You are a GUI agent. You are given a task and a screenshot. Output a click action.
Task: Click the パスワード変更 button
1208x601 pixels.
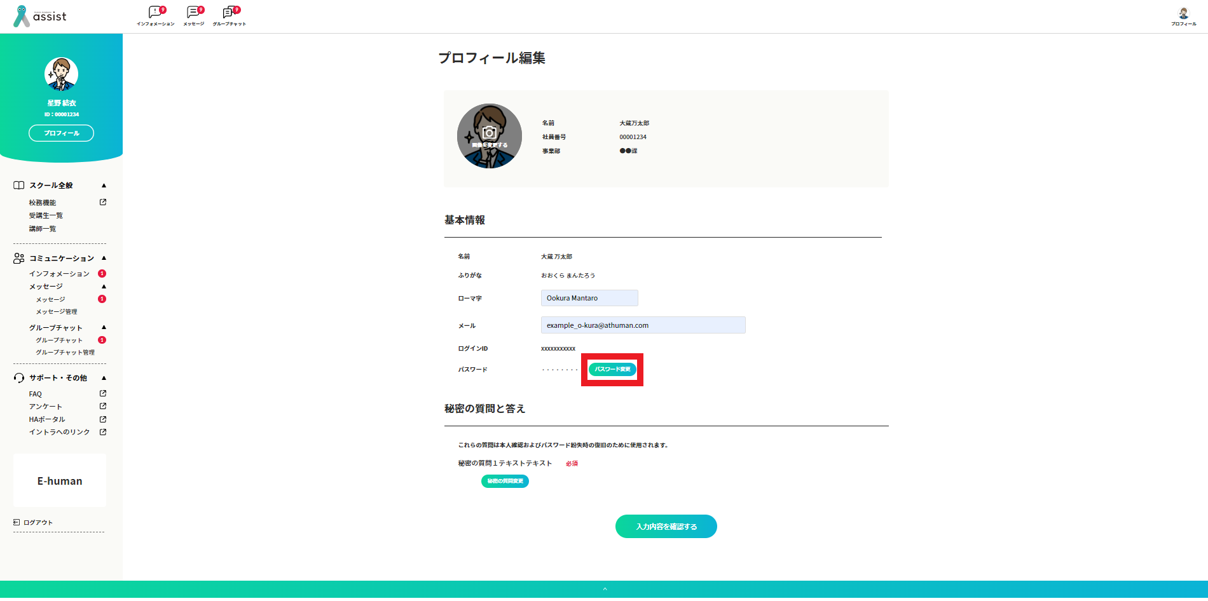(x=612, y=369)
